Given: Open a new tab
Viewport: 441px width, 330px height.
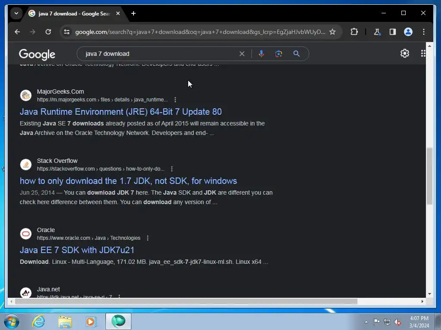Looking at the screenshot, I should [x=134, y=13].
